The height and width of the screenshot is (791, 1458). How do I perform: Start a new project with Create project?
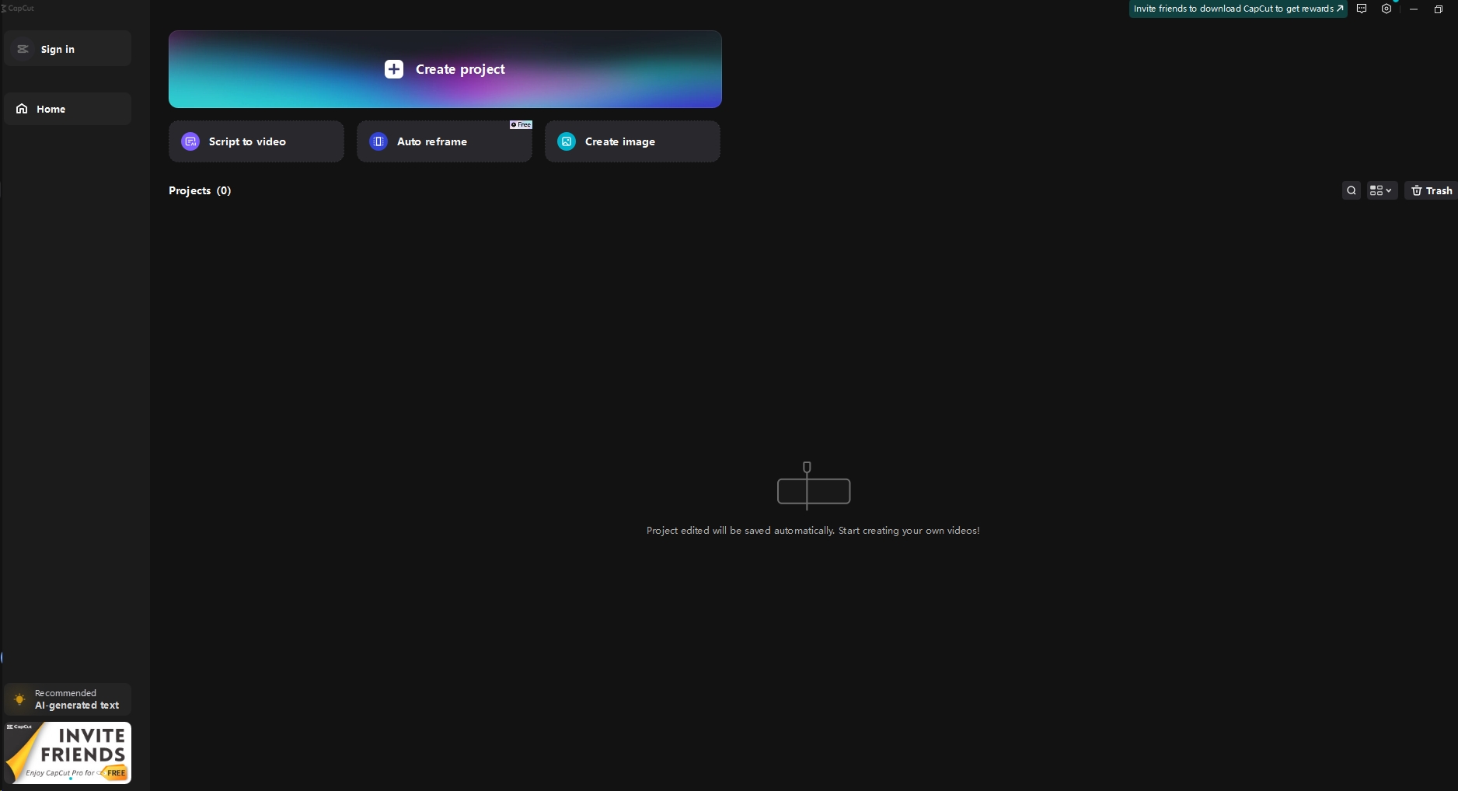tap(445, 69)
